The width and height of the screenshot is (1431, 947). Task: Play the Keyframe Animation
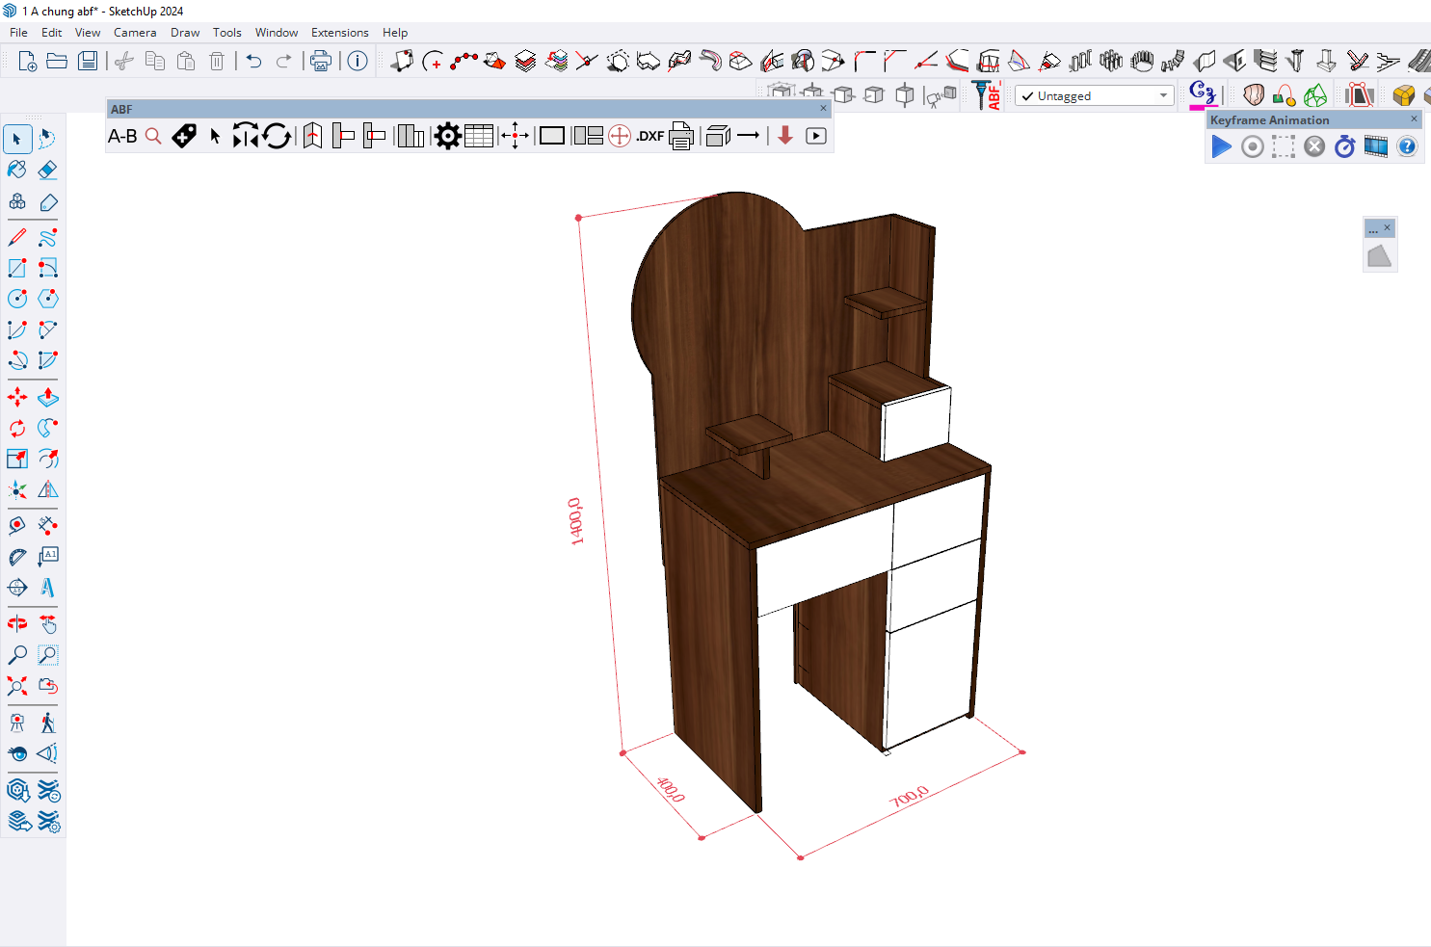tap(1221, 146)
